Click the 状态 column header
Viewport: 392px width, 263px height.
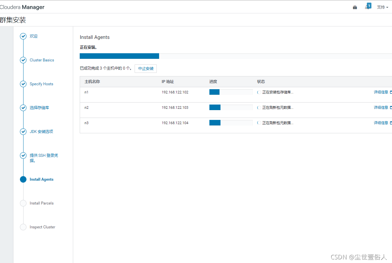click(261, 82)
